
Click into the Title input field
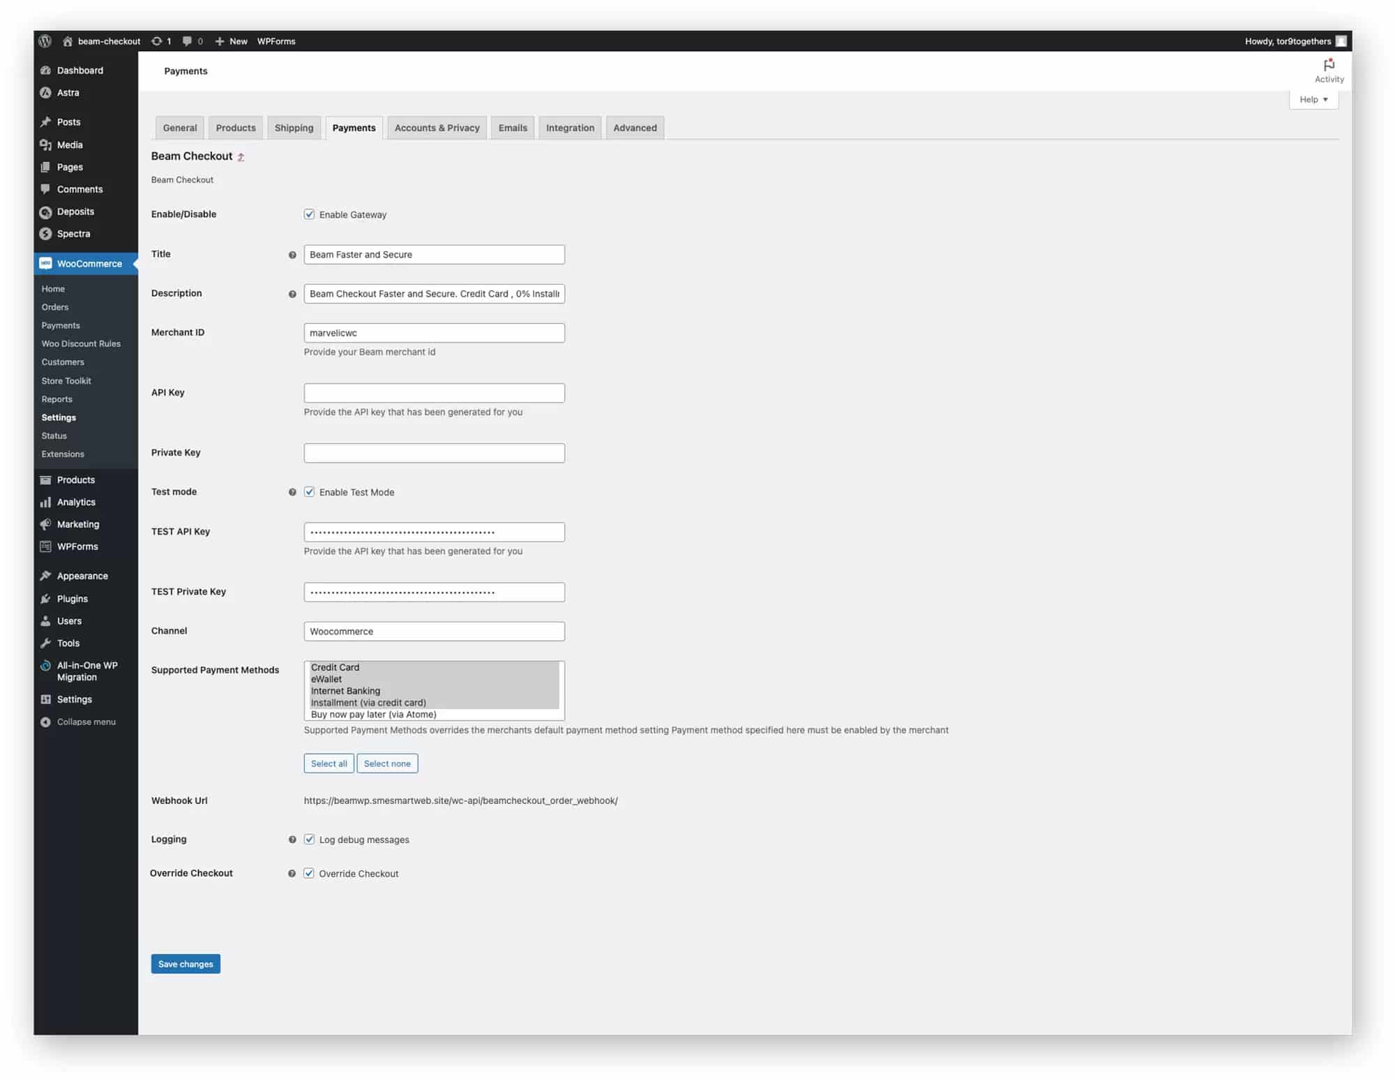point(434,255)
